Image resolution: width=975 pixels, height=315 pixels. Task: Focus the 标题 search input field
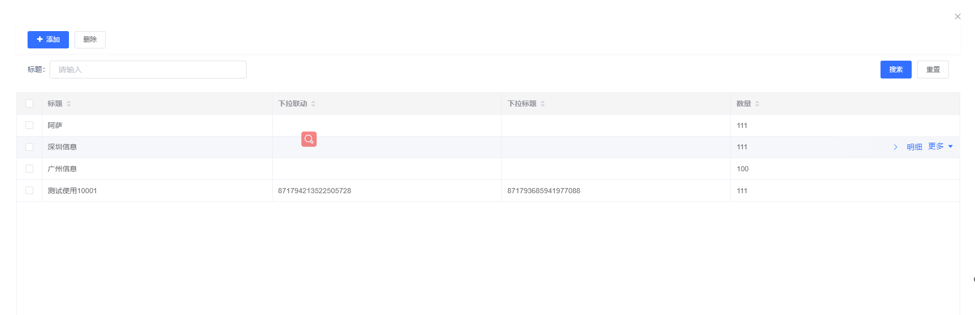click(148, 70)
